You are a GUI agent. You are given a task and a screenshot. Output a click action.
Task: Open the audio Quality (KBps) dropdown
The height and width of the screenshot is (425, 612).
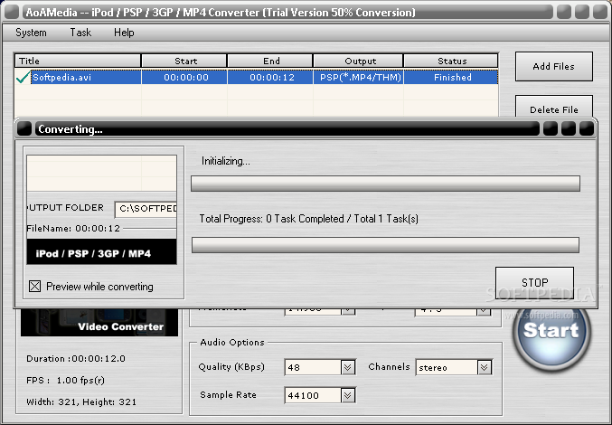(348, 367)
